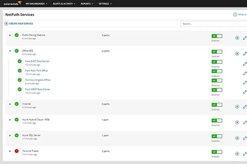Open the What is info icon
The height and width of the screenshot is (164, 247).
point(235,14)
